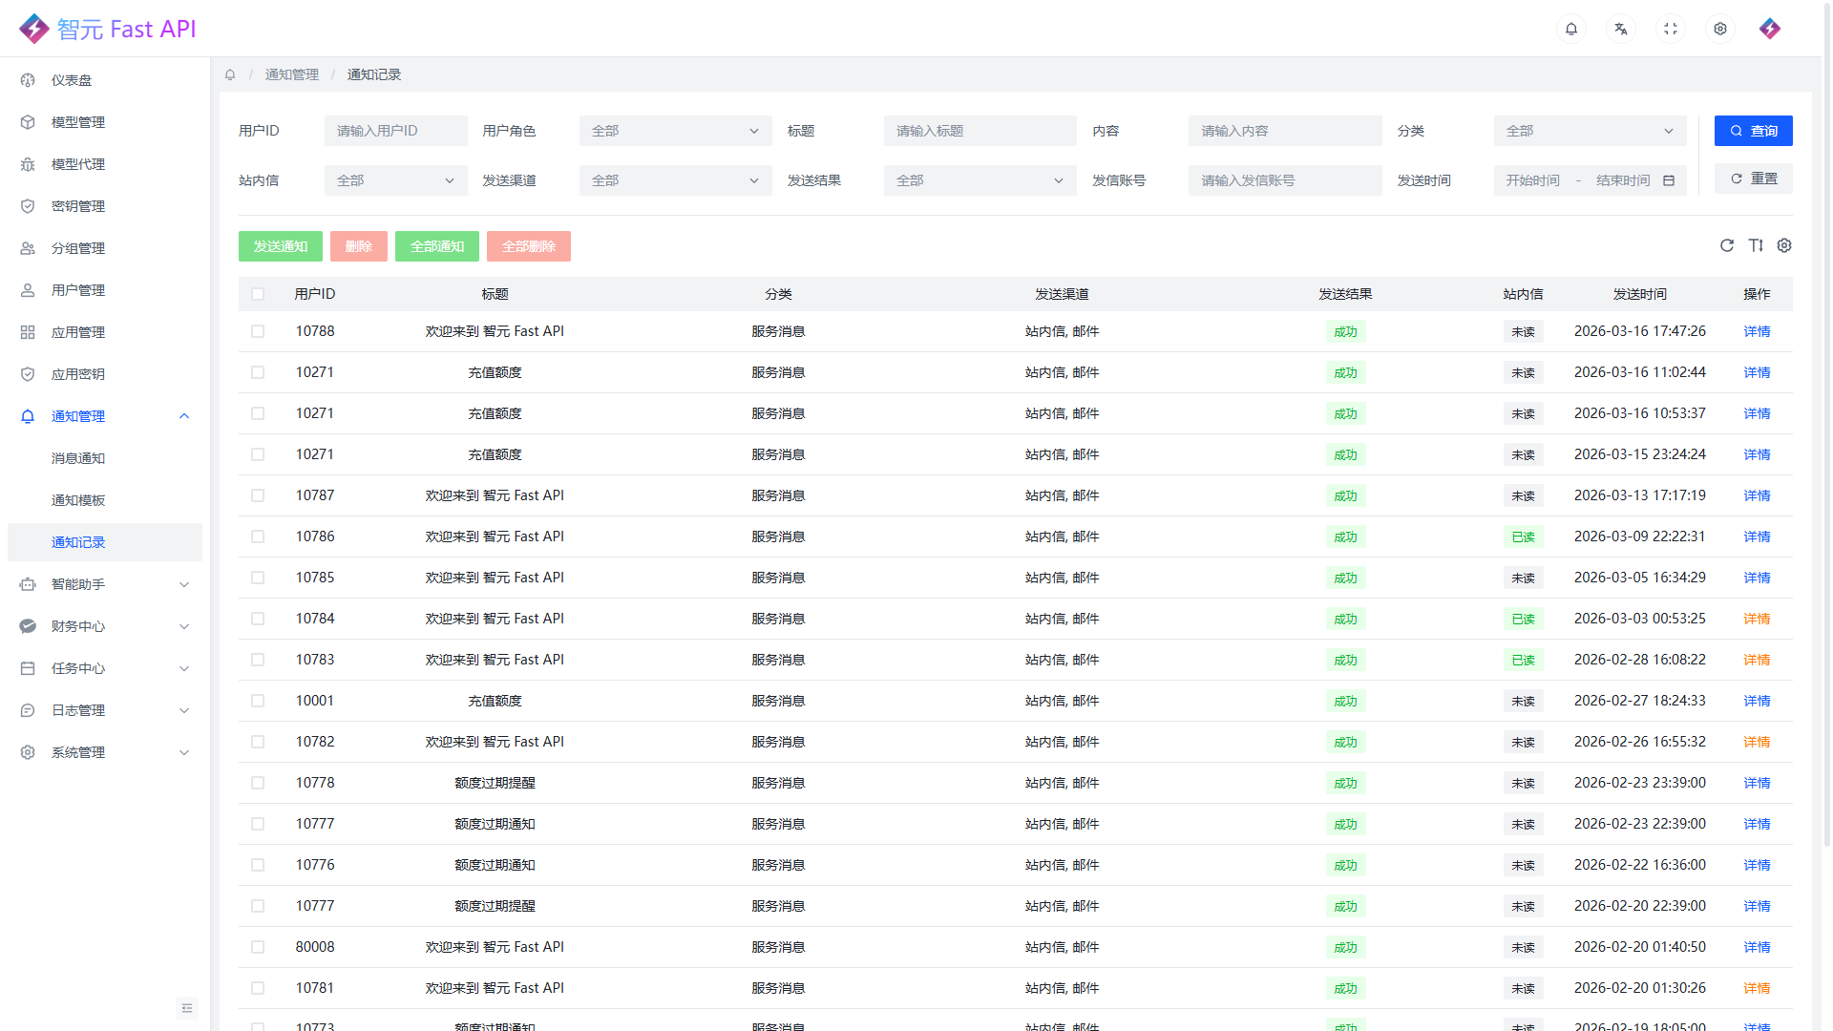Viewport: 1833px width, 1031px height.
Task: Open 详情 link for user 10787 row
Action: (x=1756, y=495)
